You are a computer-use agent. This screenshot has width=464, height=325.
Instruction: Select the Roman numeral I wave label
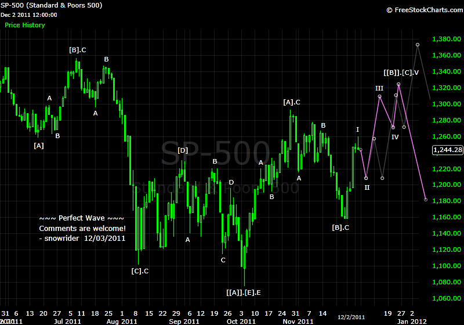[x=357, y=129]
